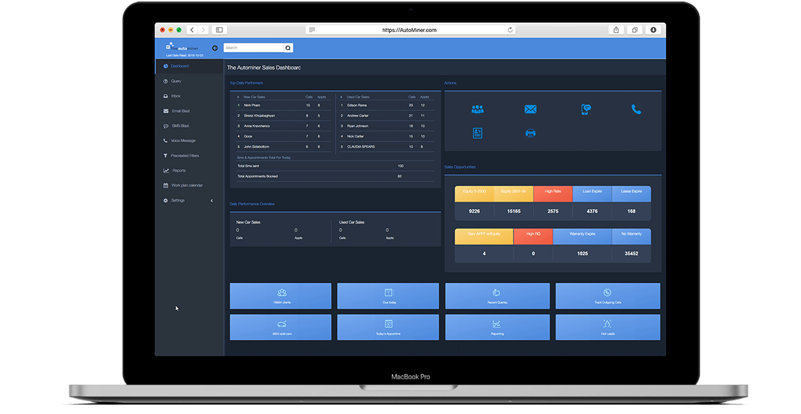Click the reader view icon in the address bar

pos(312,30)
